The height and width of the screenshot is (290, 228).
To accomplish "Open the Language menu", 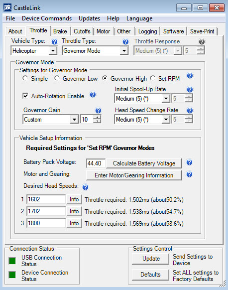I will tap(139, 18).
